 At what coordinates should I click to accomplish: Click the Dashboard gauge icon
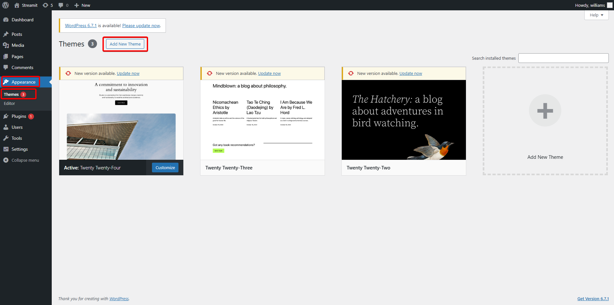point(6,20)
